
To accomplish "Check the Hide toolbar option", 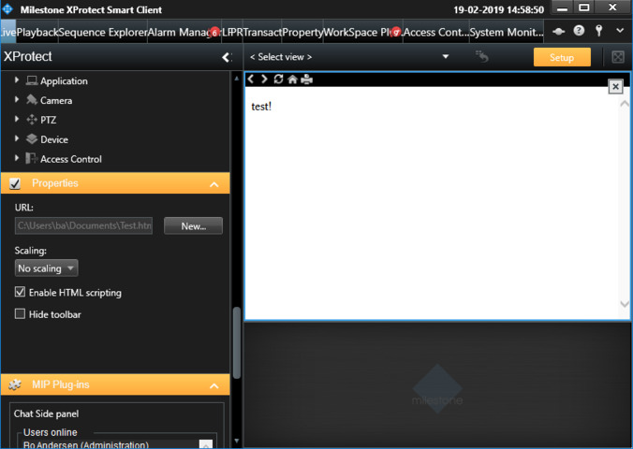I will (x=21, y=314).
